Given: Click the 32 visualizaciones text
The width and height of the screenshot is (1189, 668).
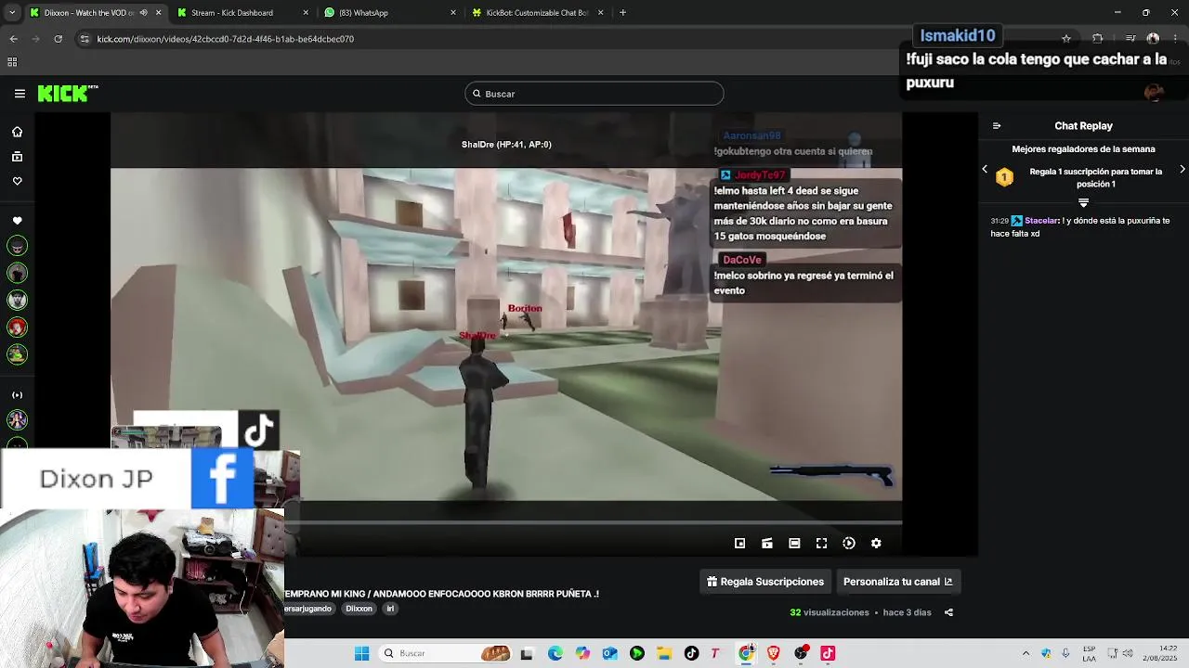Looking at the screenshot, I should tap(830, 612).
